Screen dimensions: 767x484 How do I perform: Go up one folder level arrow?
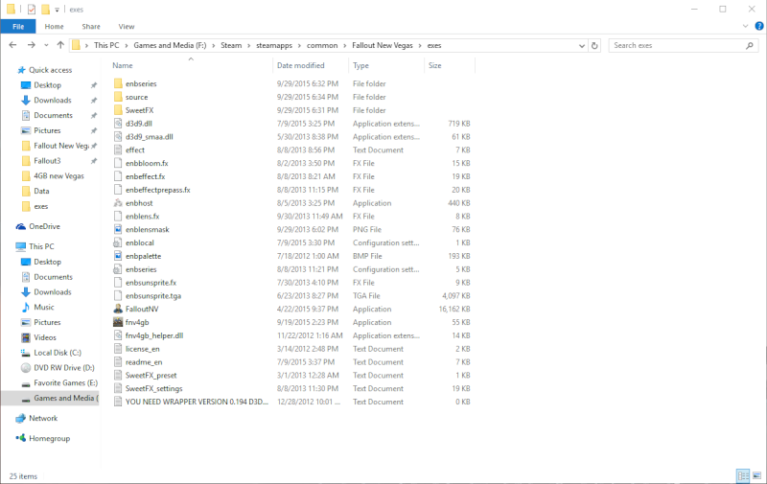[60, 45]
